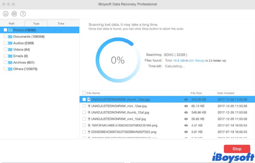Viewport: 255px width, 163px height.
Task: Click file icon of UNADJUSTEDNONRAW_thumb_12af.jpg
Action: pyautogui.click(x=89, y=112)
